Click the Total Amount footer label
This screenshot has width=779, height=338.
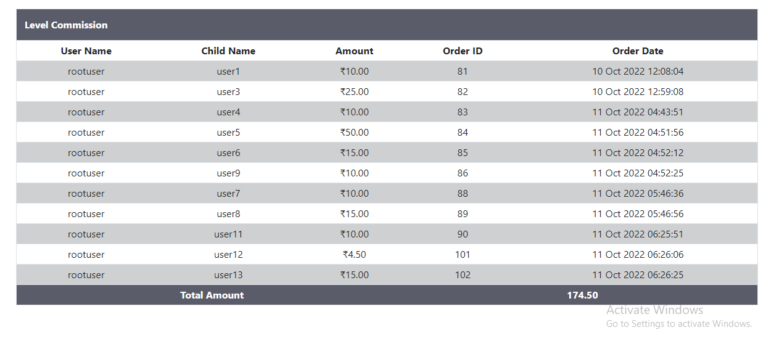point(212,295)
